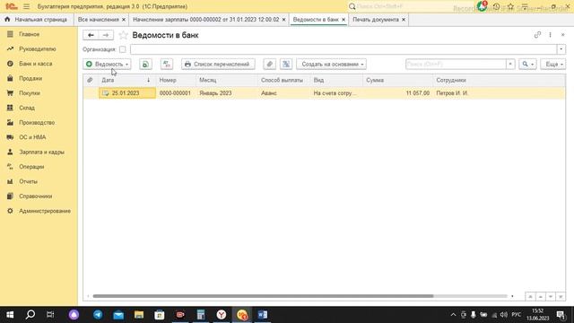
Task: Expand the Организация field dropdown arrow
Action: click(x=561, y=49)
